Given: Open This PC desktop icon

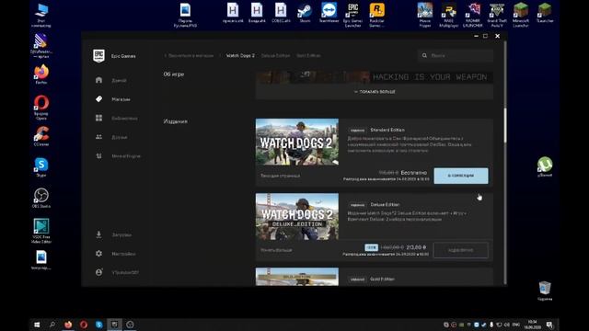Looking at the screenshot, I should point(41,15).
